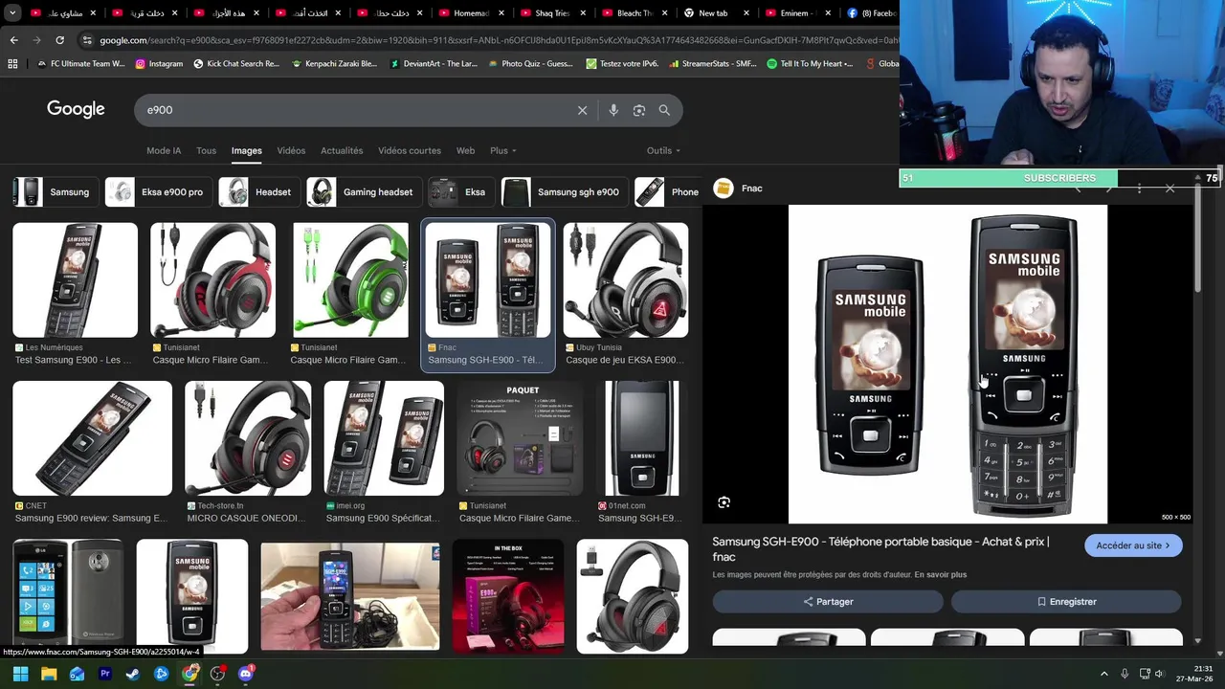Image resolution: width=1225 pixels, height=689 pixels.
Task: Open FC Ultimate Team bookmark
Action: [80, 64]
